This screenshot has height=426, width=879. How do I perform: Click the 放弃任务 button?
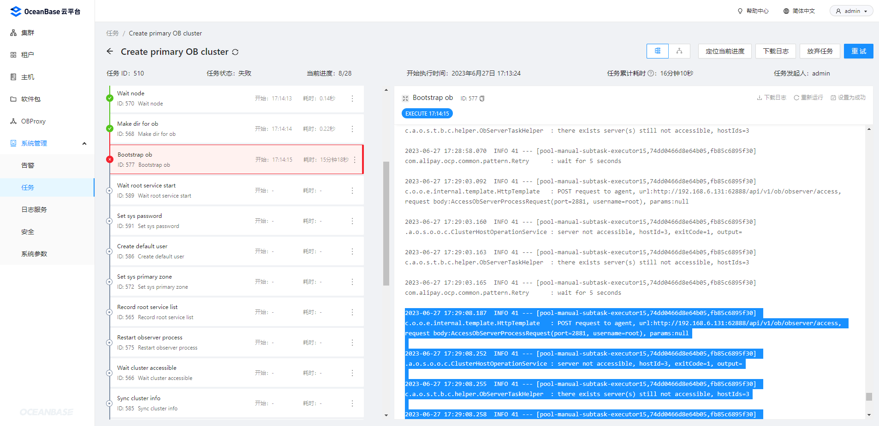coord(820,51)
